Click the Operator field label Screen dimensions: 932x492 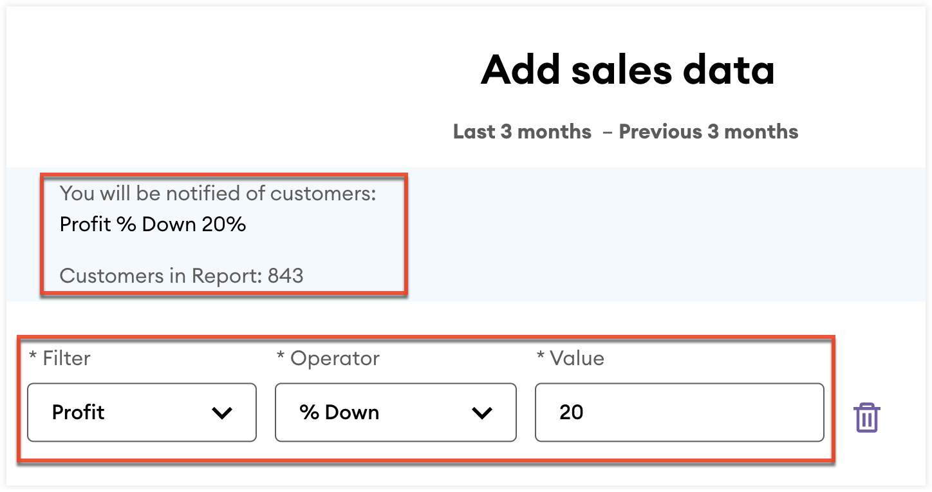click(328, 358)
